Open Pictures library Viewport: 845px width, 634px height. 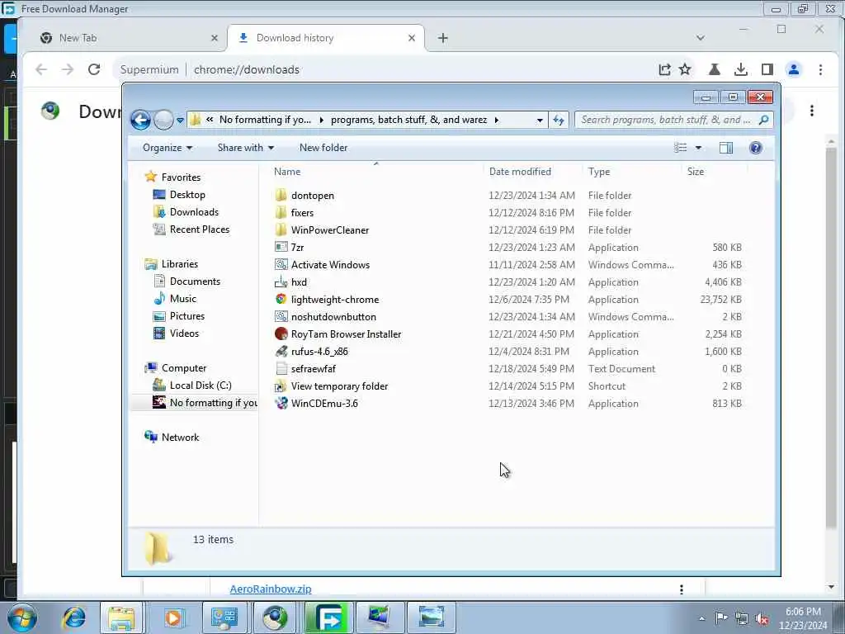pos(187,316)
